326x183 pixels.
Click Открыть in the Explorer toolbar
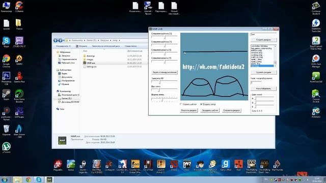pyautogui.click(x=81, y=46)
